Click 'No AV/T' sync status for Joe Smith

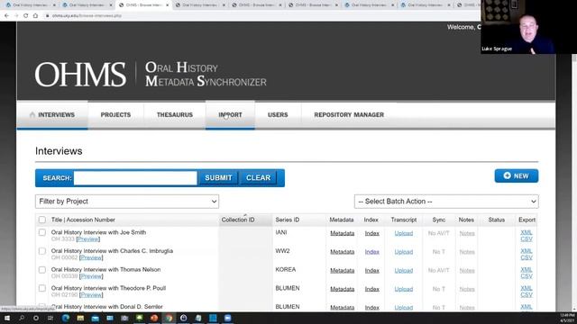coord(439,233)
